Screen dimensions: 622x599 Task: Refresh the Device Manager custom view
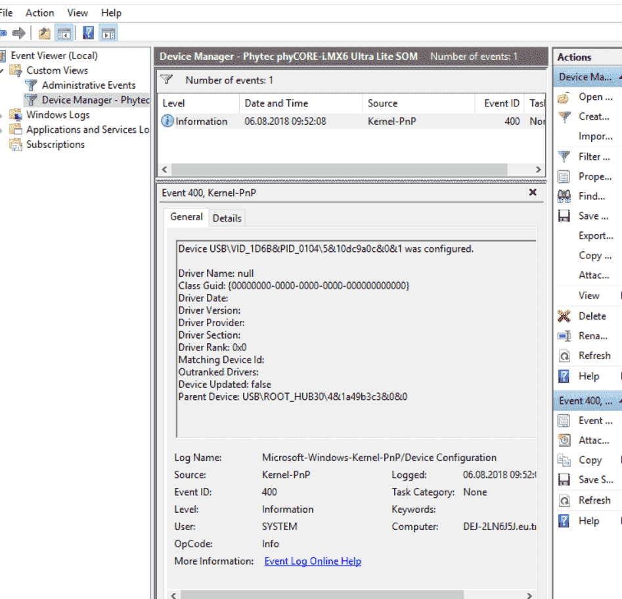tap(585, 356)
